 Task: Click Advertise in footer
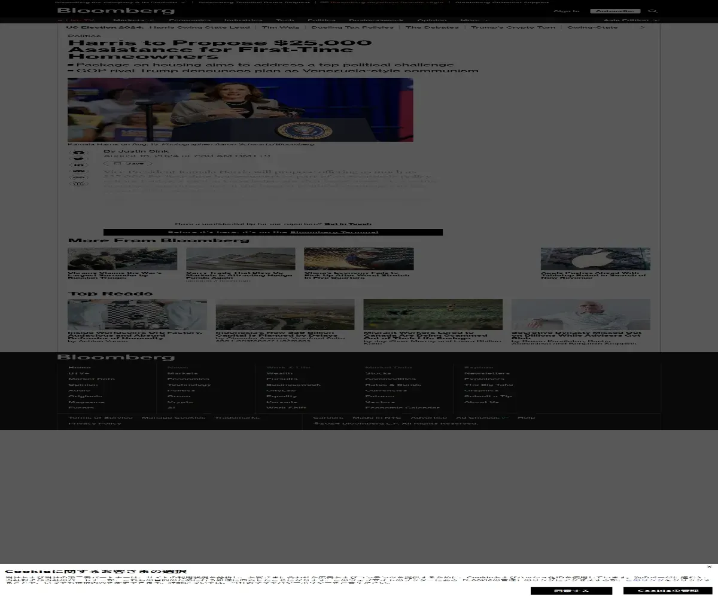coord(429,417)
